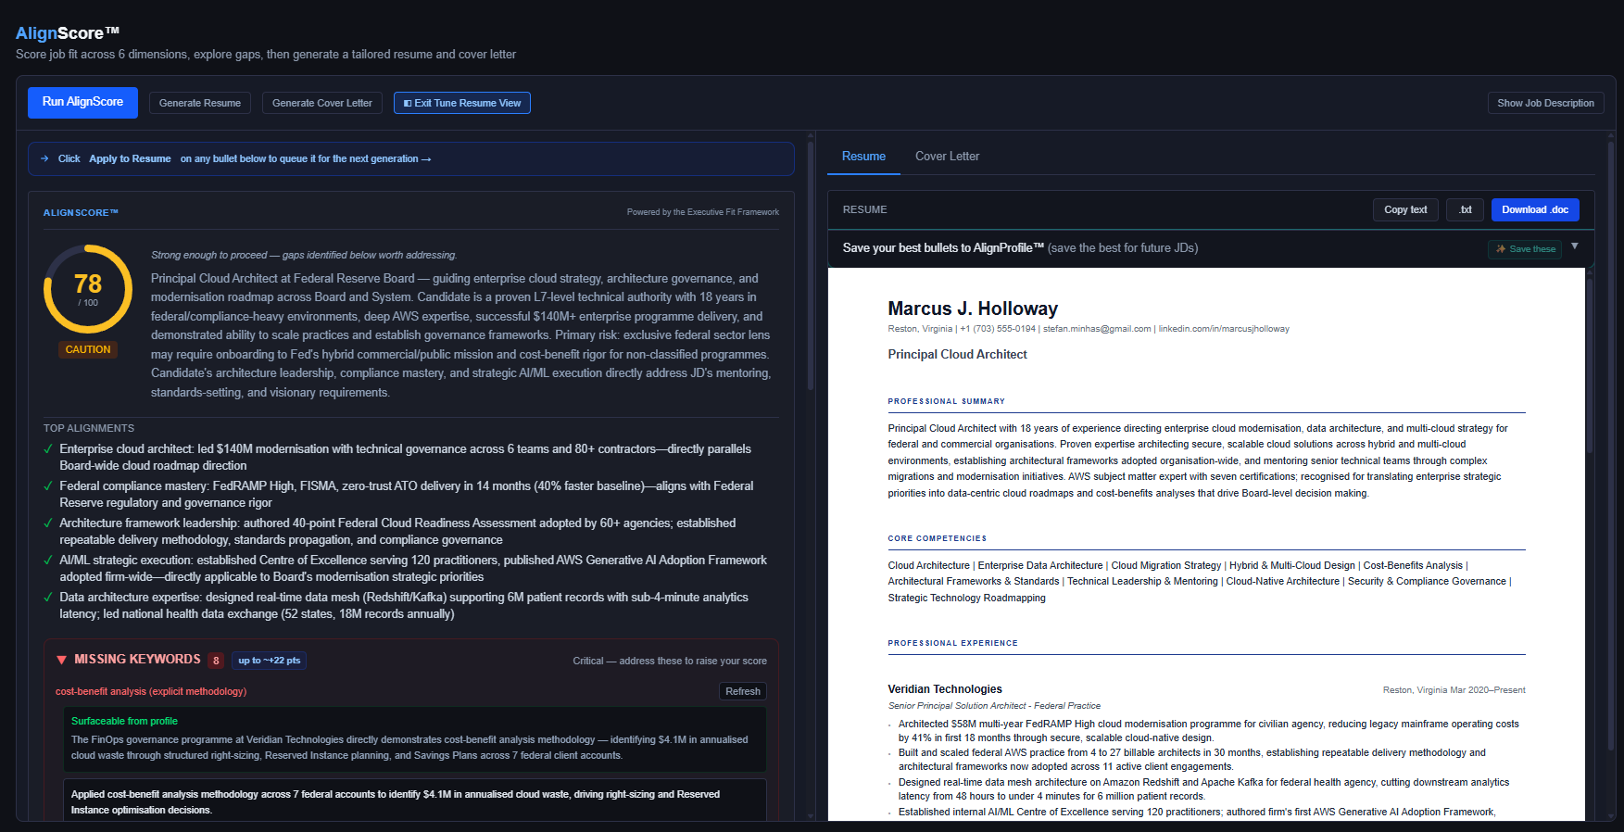Click the 'Powered by the Executive Fit Framework' text
This screenshot has width=1624, height=832.
(x=702, y=212)
